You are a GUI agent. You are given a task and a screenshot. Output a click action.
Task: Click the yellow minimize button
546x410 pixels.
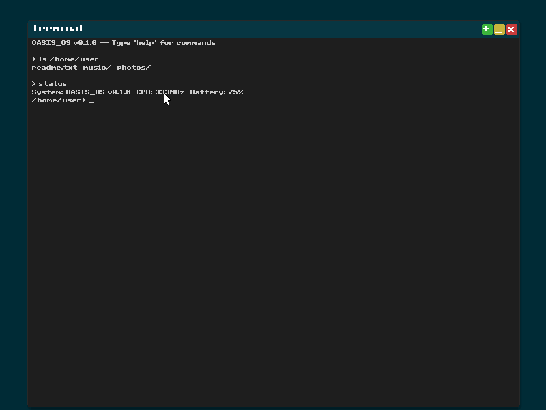498,29
